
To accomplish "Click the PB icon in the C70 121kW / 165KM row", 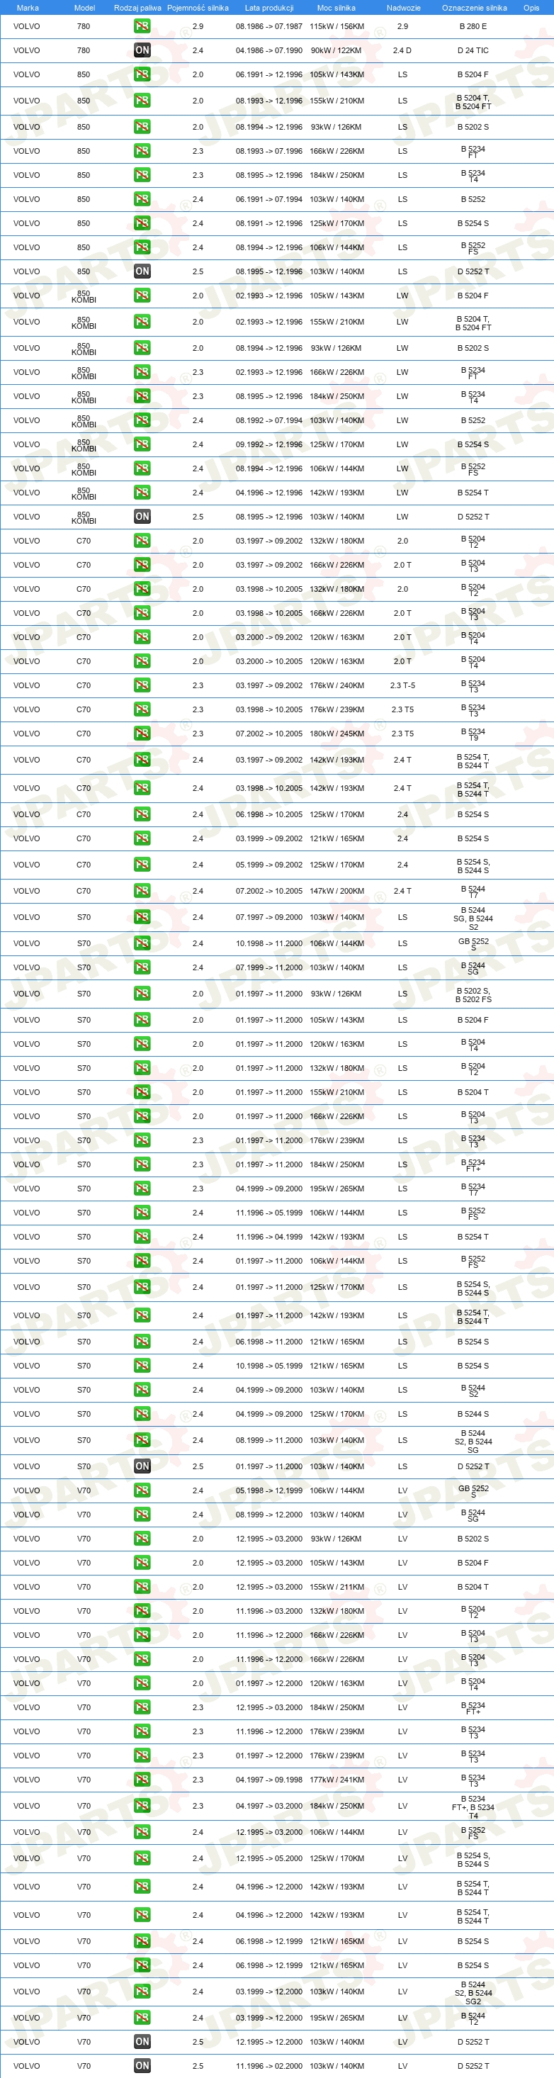I will 142,838.
